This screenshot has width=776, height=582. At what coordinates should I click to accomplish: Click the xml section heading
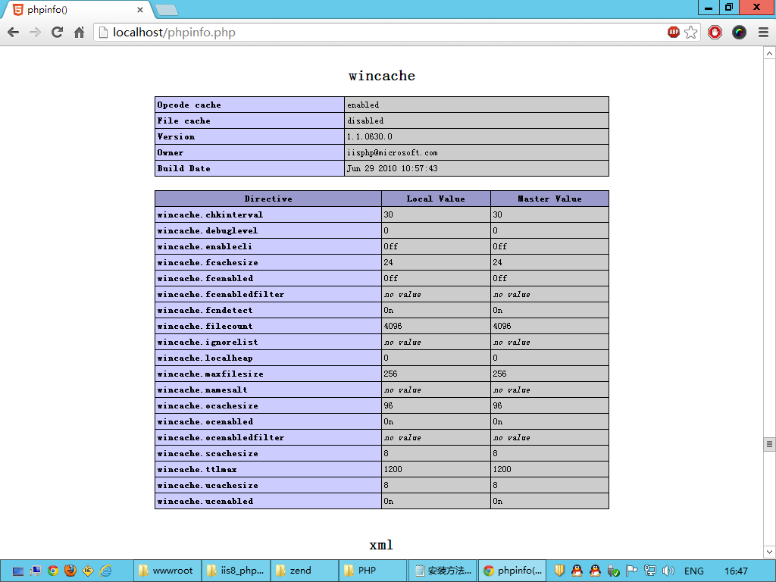tap(382, 545)
